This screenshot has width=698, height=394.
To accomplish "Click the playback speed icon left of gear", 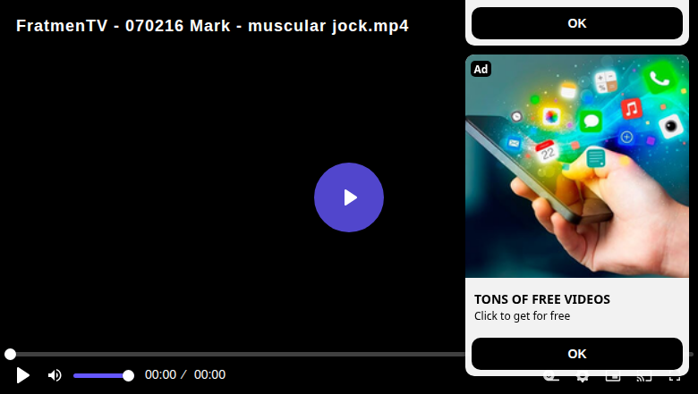I will tap(551, 378).
